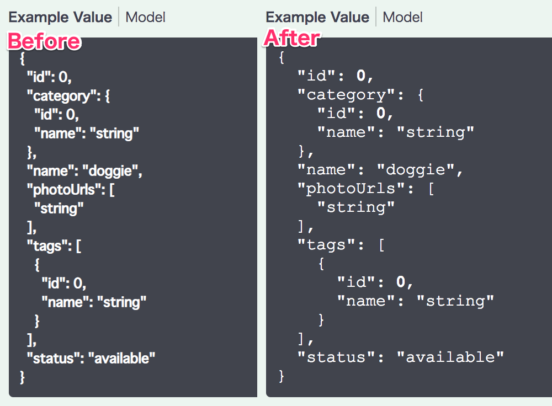Select the Example Value tab in After panel
Screen dimensions: 552x406
(317, 17)
